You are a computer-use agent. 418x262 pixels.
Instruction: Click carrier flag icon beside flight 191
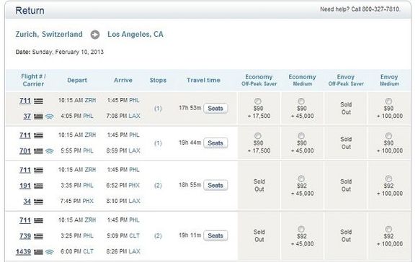(x=39, y=186)
